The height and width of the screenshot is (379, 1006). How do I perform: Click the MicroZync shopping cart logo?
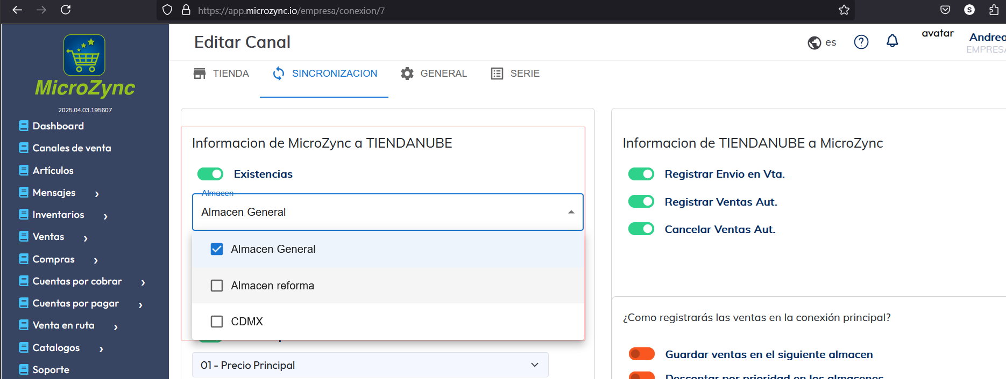coord(84,55)
